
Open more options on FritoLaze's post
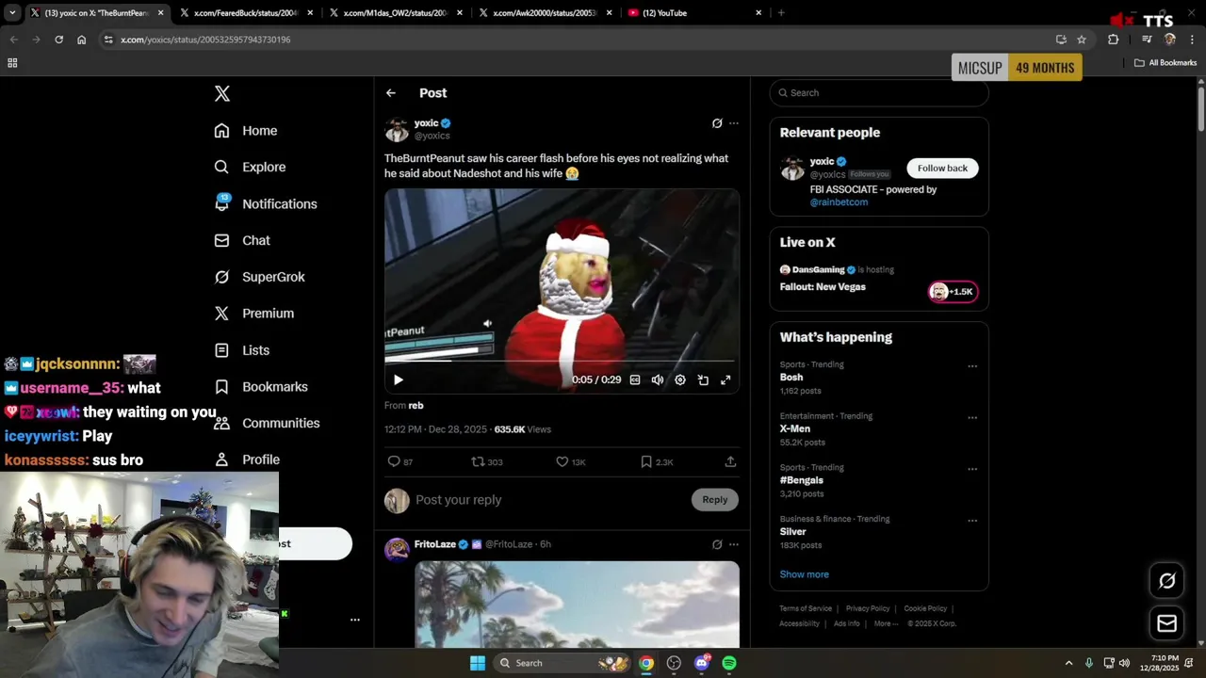click(734, 544)
